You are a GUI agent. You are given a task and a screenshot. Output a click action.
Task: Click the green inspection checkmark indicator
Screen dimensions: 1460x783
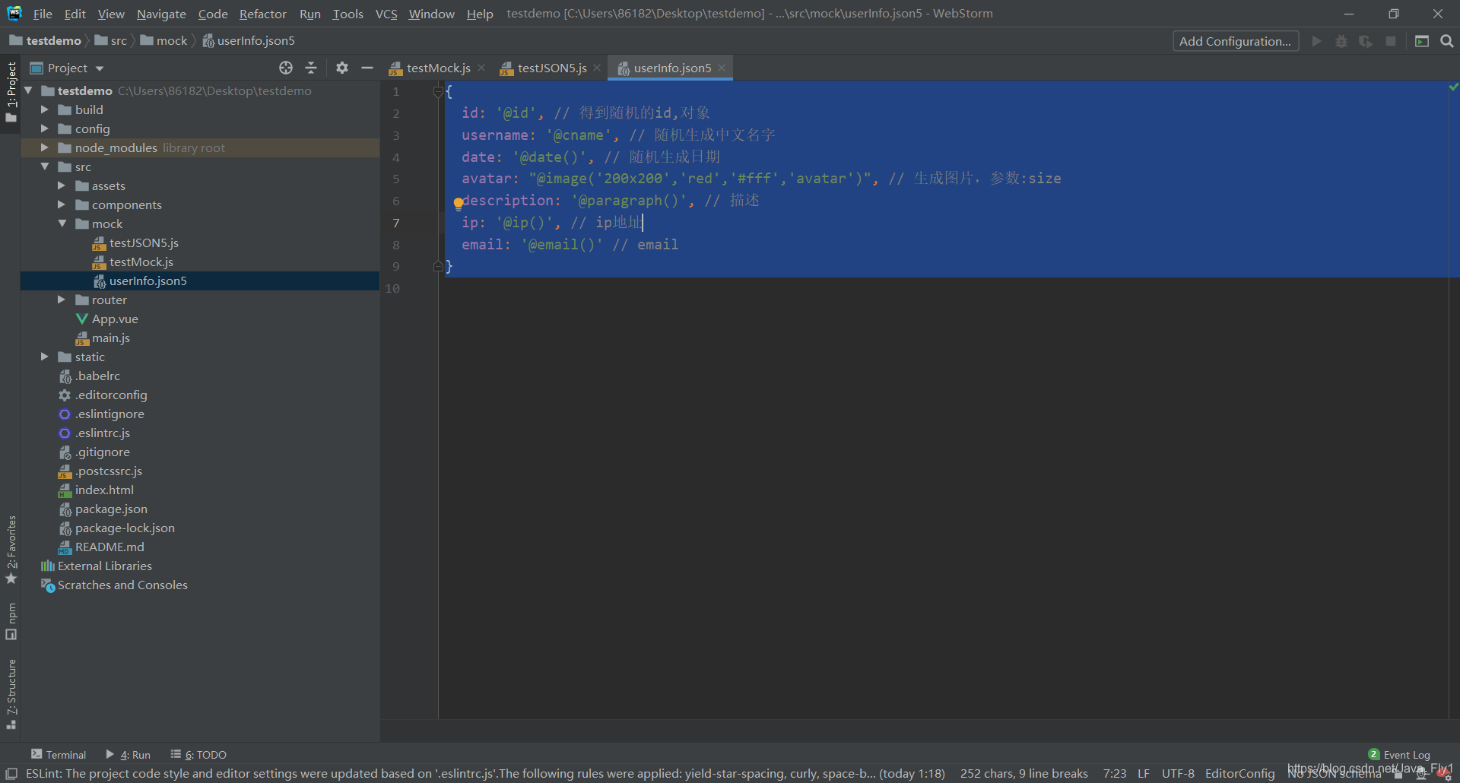click(x=1453, y=87)
